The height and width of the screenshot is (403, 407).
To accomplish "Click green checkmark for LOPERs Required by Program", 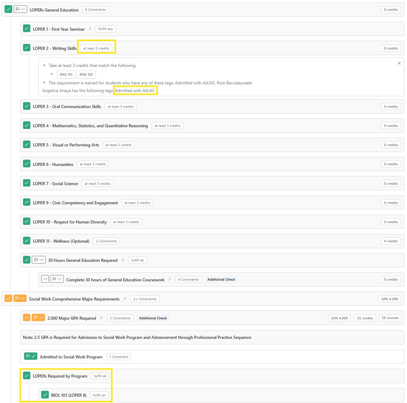I will (27, 375).
